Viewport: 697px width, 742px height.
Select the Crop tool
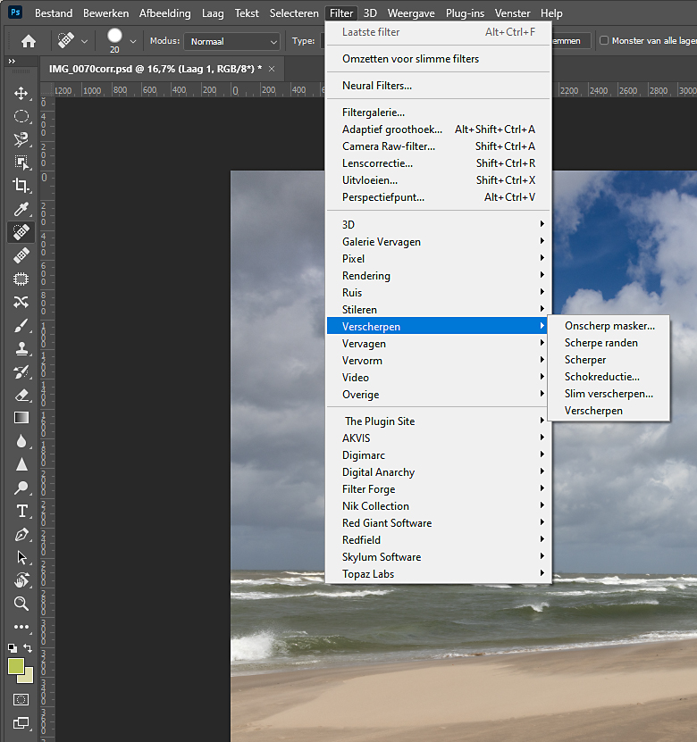point(21,186)
